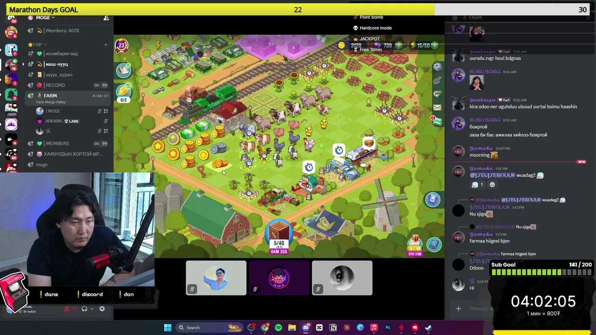Click the gold coin balance icon
Image resolution: width=596 pixels, height=335 pixels.
342,46
